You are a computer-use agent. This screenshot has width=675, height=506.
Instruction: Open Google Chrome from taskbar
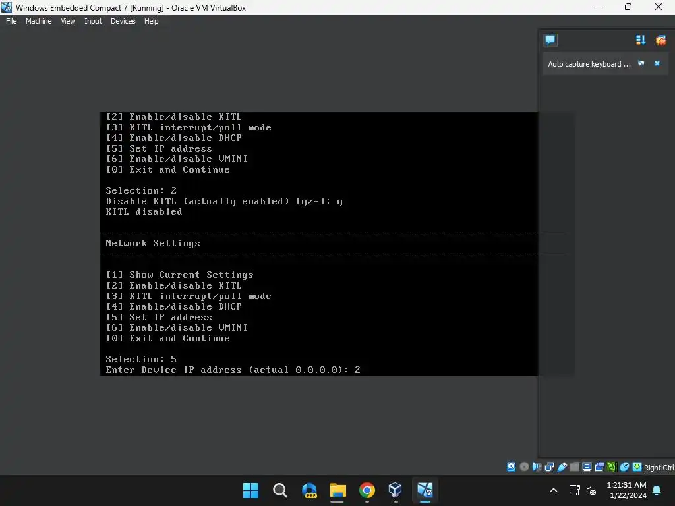(367, 490)
